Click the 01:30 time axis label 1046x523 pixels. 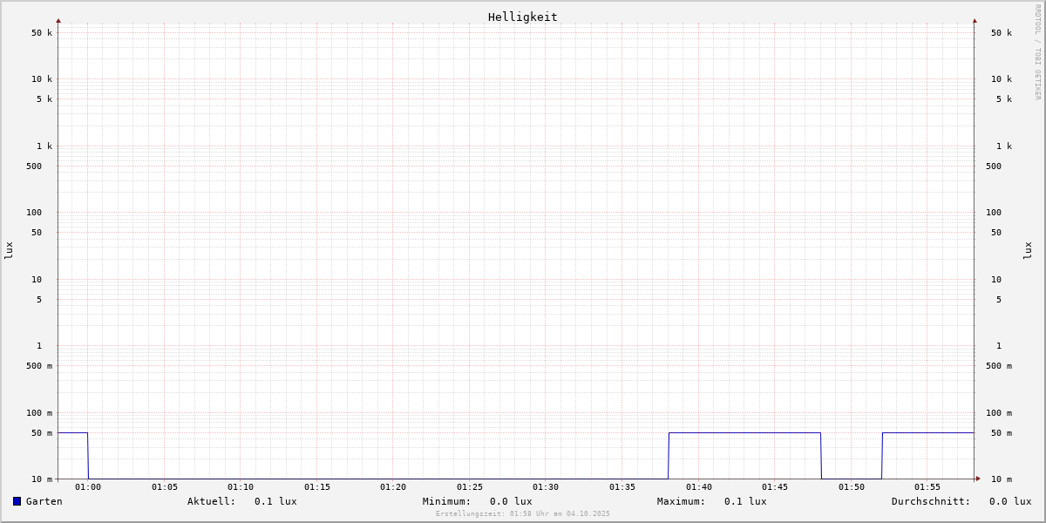coord(546,487)
